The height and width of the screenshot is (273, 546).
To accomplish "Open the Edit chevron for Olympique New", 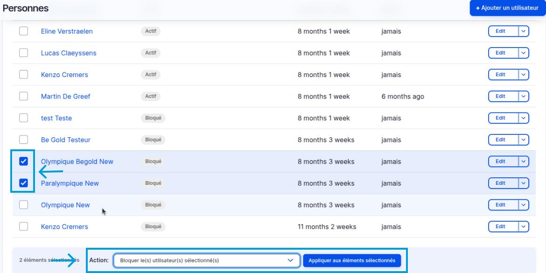I will [523, 205].
